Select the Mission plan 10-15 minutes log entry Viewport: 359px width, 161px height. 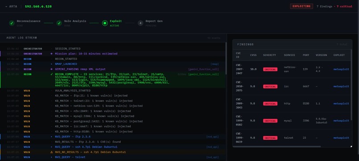point(113,54)
